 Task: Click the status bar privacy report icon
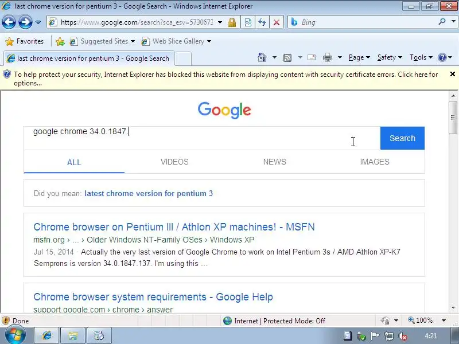point(385,320)
